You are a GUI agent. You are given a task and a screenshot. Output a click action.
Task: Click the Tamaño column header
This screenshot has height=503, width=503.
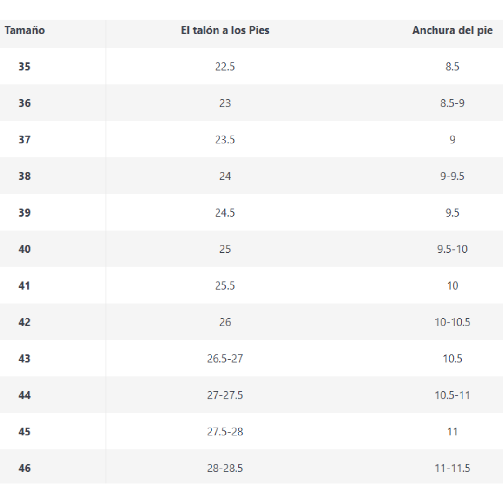(25, 30)
